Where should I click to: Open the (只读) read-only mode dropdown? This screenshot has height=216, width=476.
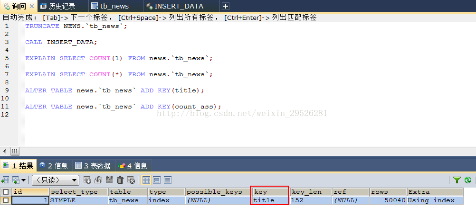[x=56, y=180]
